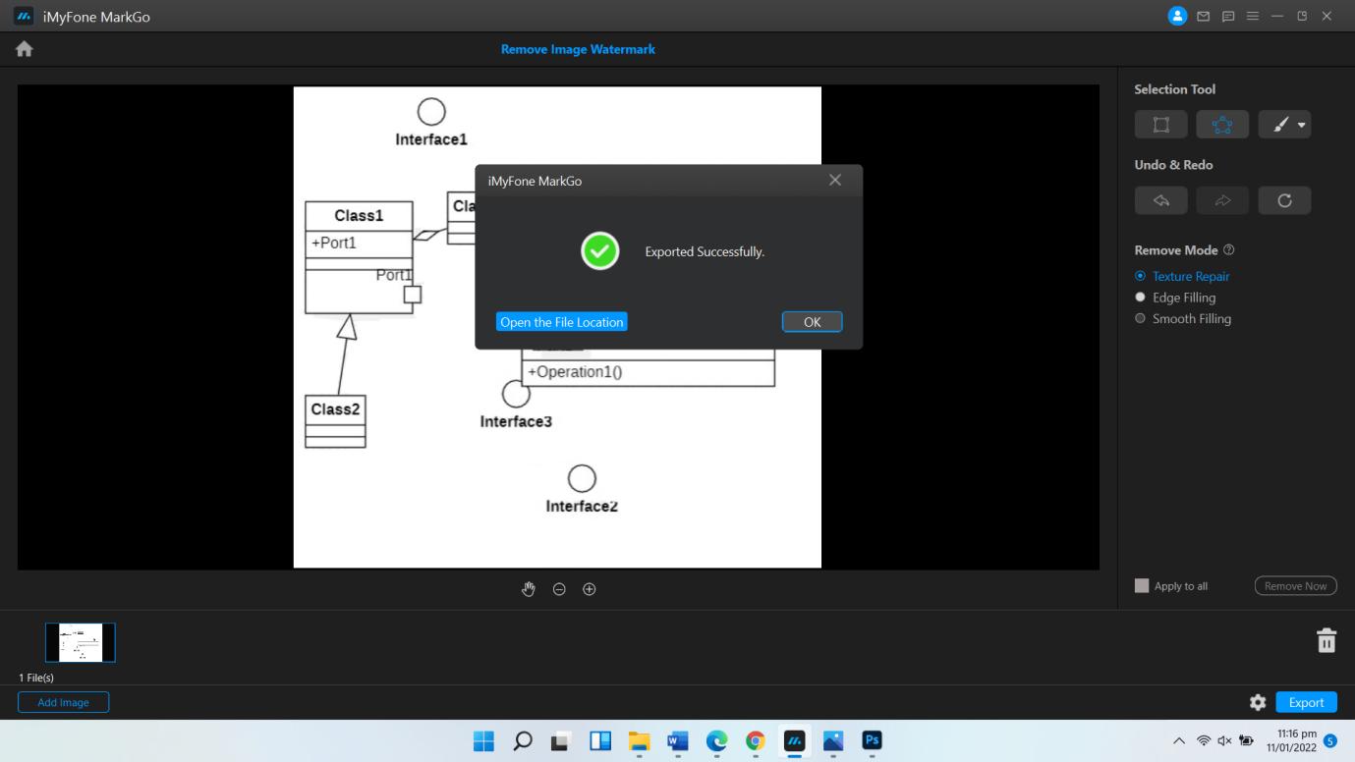Open Task View on the taskbar
Viewport: 1355px width, 762px height.
coord(561,741)
